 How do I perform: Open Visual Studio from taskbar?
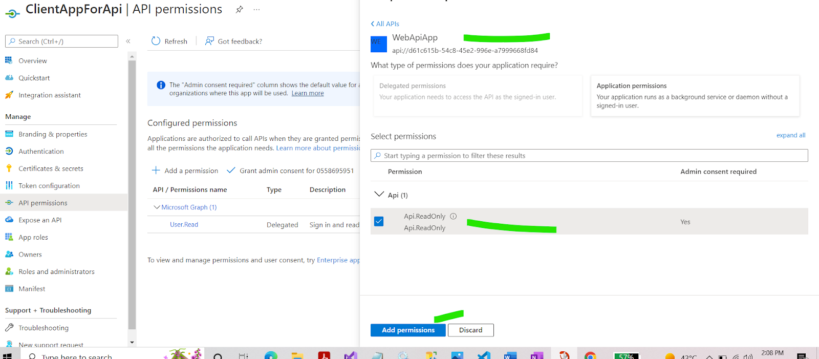click(351, 355)
